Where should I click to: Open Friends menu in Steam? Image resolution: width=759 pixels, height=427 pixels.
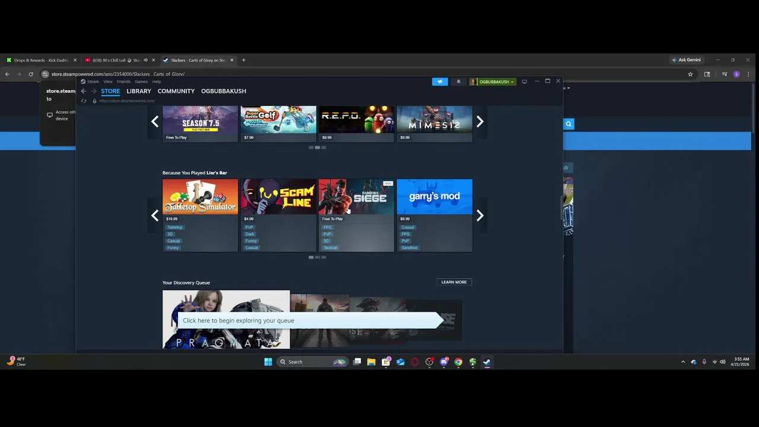(123, 82)
